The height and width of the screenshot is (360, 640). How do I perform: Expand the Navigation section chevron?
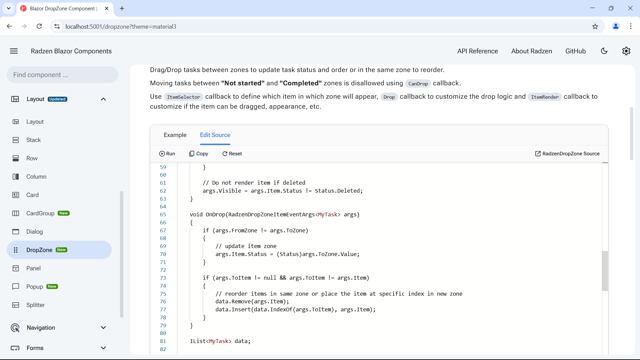(x=103, y=328)
